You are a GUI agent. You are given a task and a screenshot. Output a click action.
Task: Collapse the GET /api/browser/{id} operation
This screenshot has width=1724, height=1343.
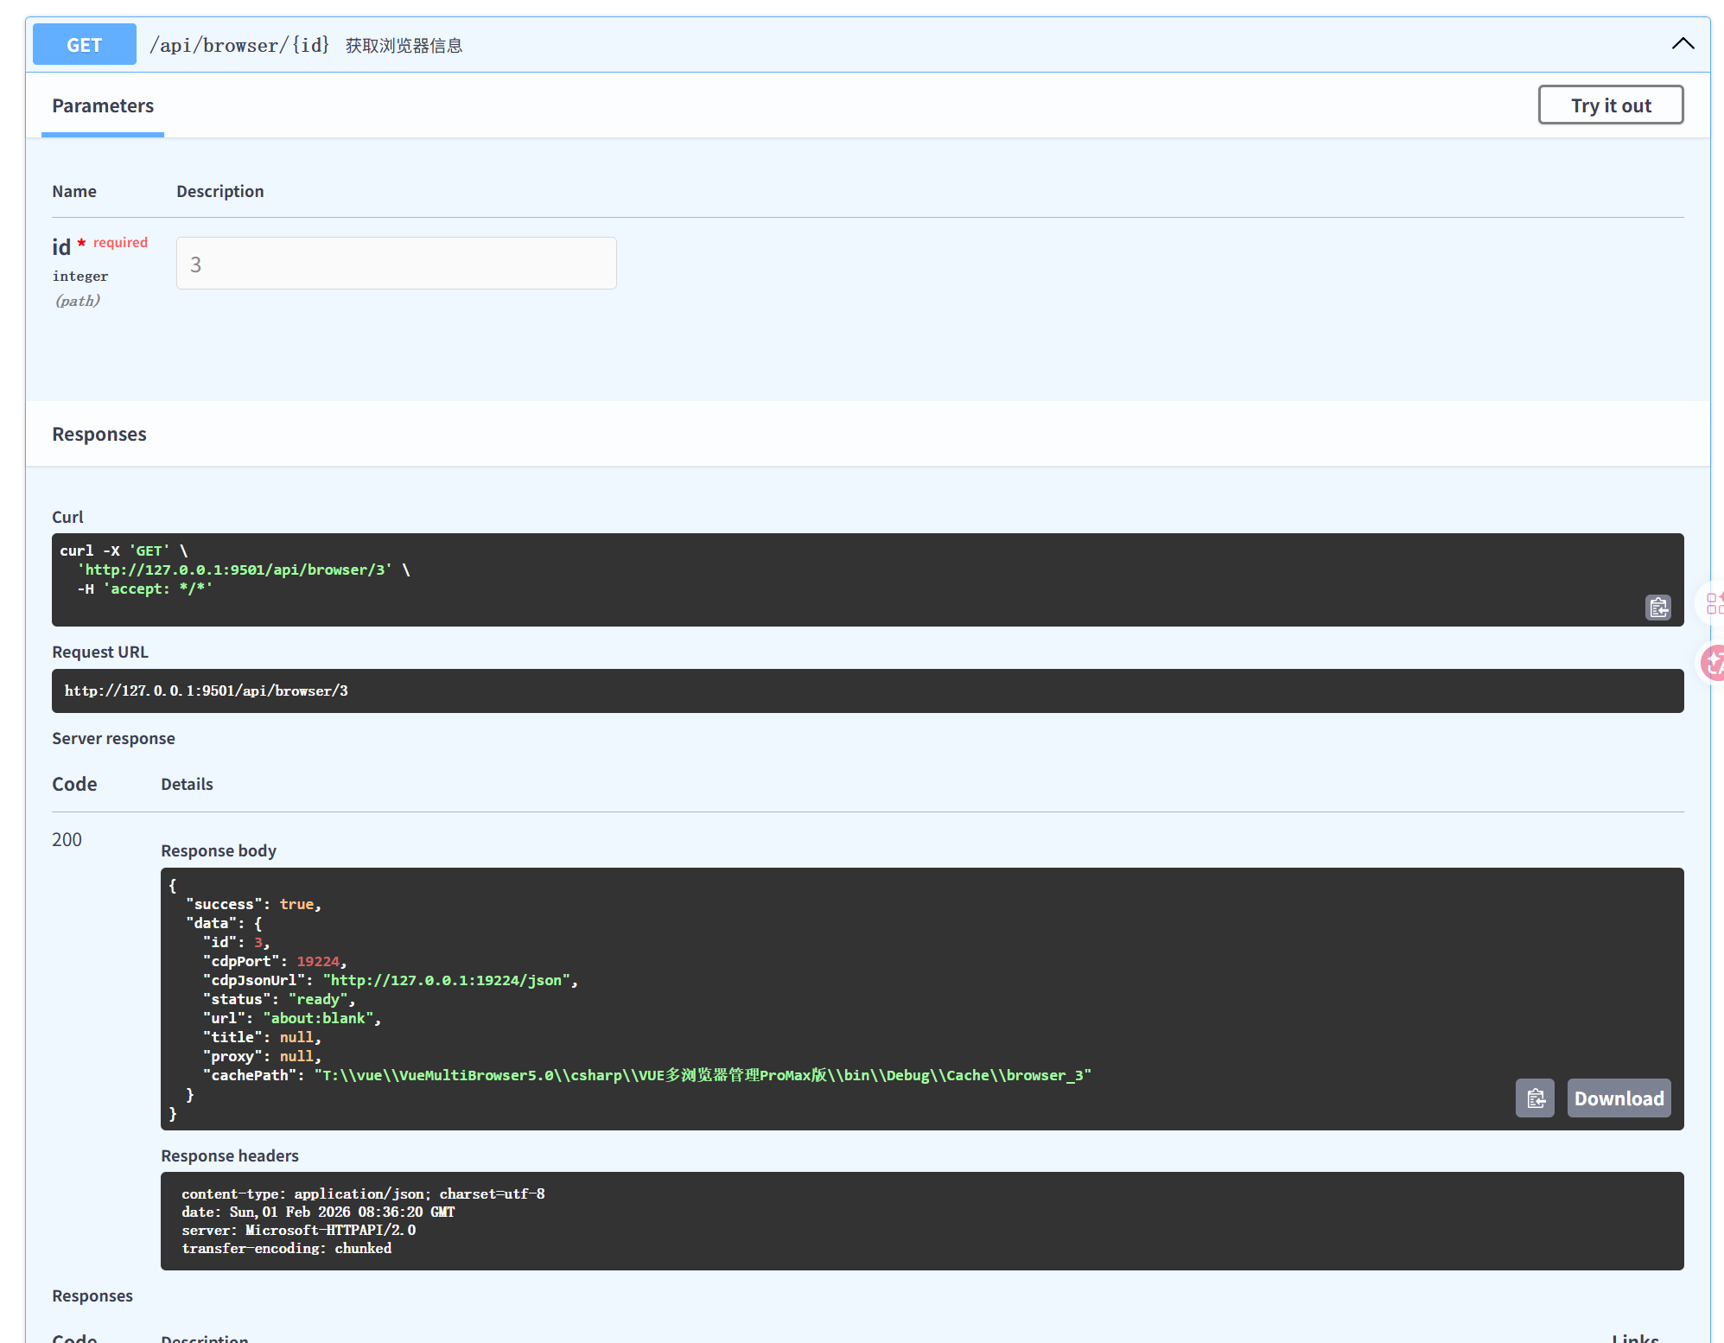pos(1683,44)
